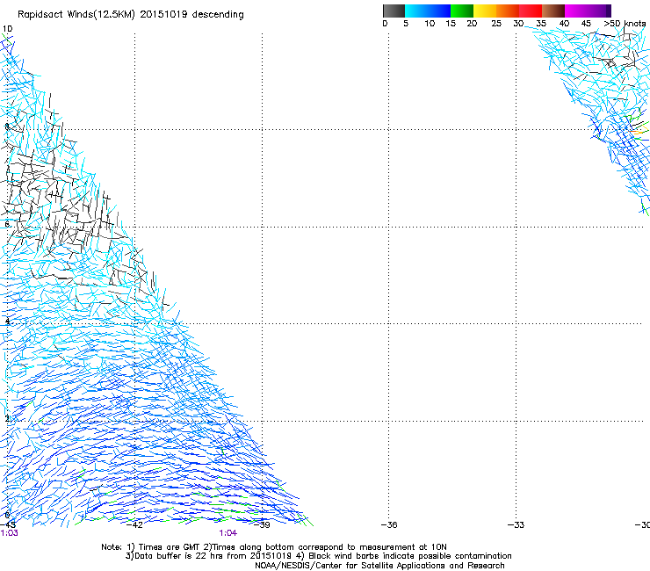Click the '4' latitude axis label
This screenshot has width=650, height=571.
point(7,321)
